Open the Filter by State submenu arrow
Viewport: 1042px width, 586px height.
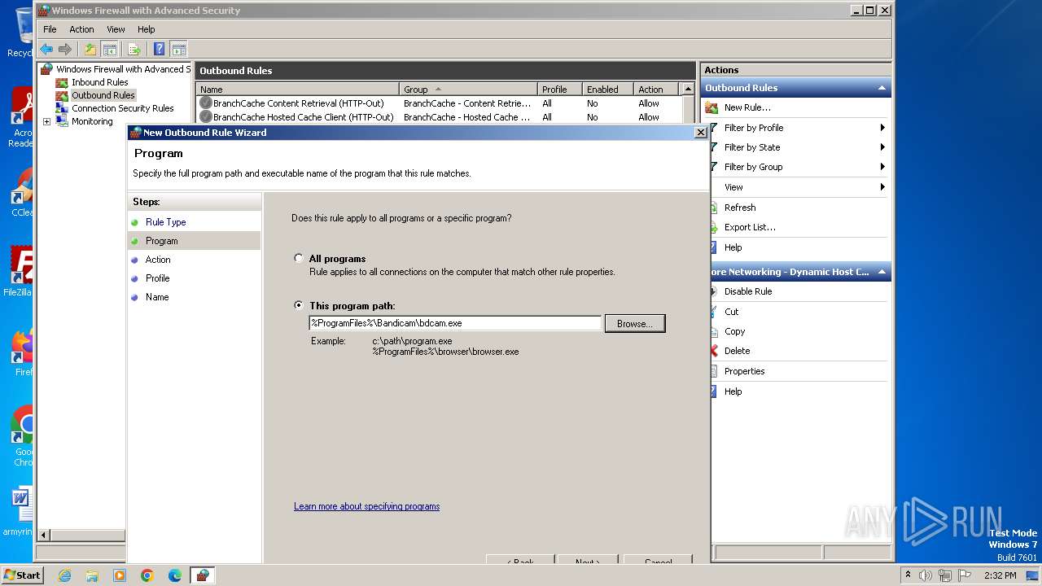tap(882, 147)
